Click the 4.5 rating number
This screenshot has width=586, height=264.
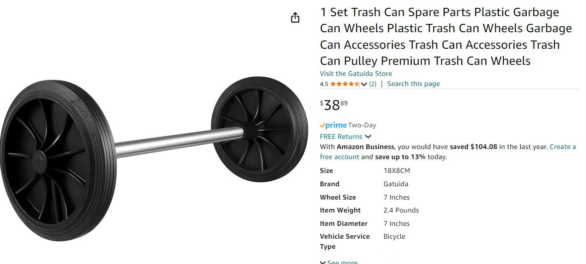point(324,84)
